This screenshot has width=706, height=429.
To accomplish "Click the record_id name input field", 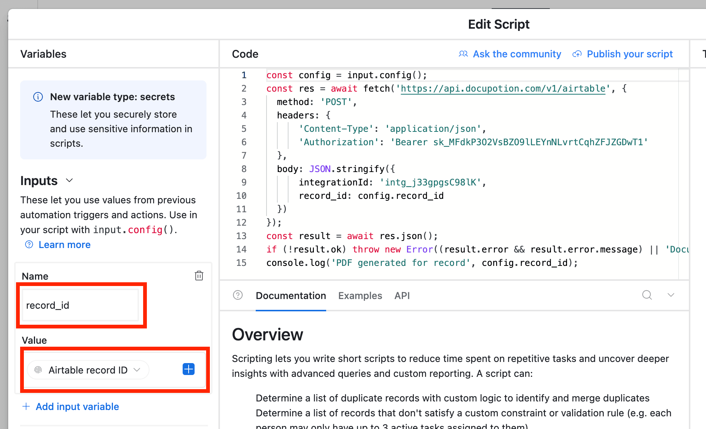I will [x=81, y=305].
